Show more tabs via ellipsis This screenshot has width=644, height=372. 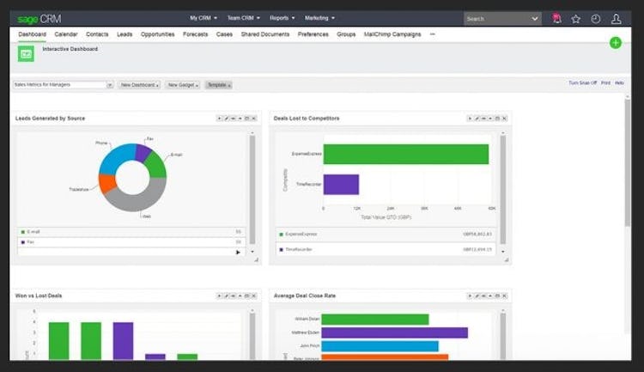(x=433, y=34)
